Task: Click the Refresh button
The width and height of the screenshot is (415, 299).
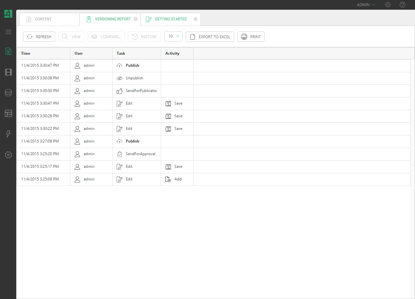Action: click(39, 37)
